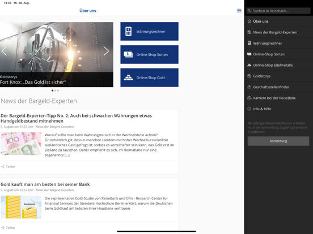Click the News der Bargeld-Experten section heading
The height and width of the screenshot is (234, 313).
pos(39,101)
